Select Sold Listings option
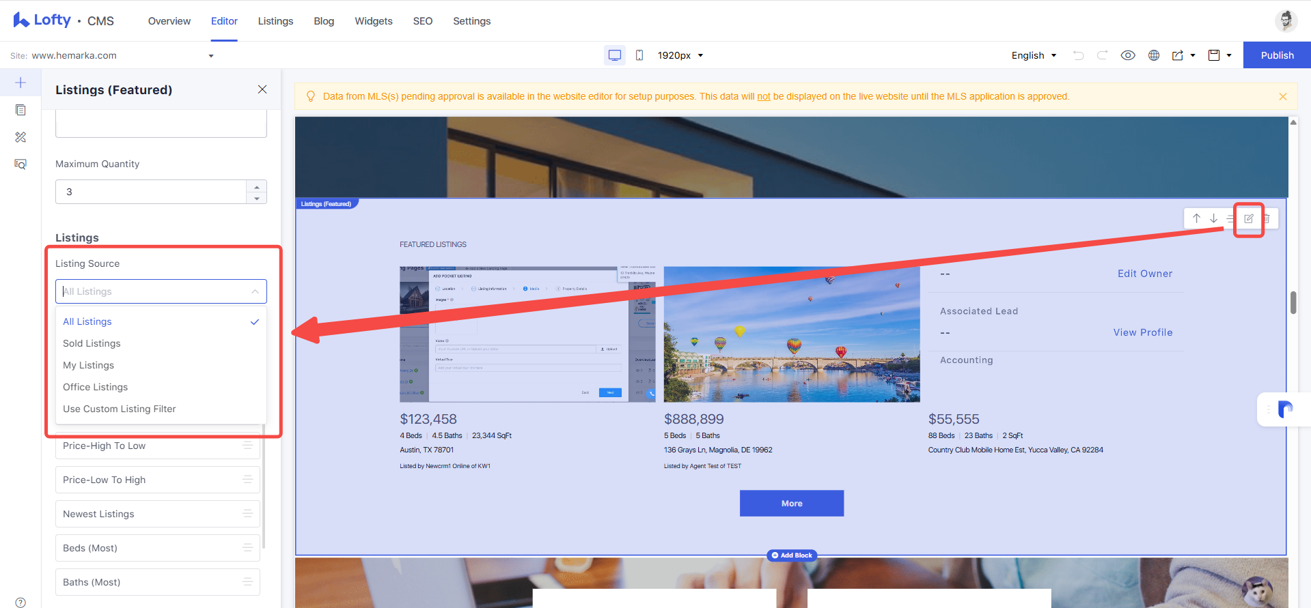 point(161,343)
